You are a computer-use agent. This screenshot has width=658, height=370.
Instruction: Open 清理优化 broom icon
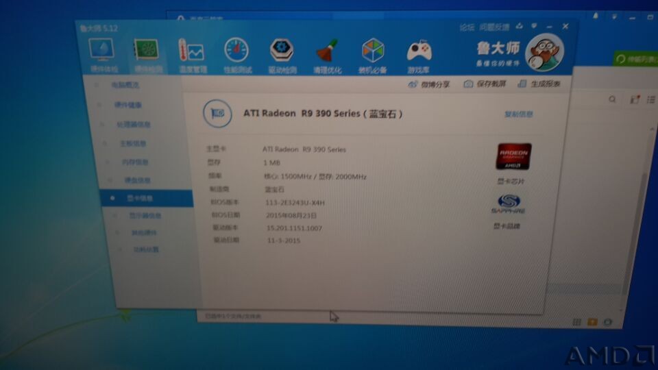point(327,51)
